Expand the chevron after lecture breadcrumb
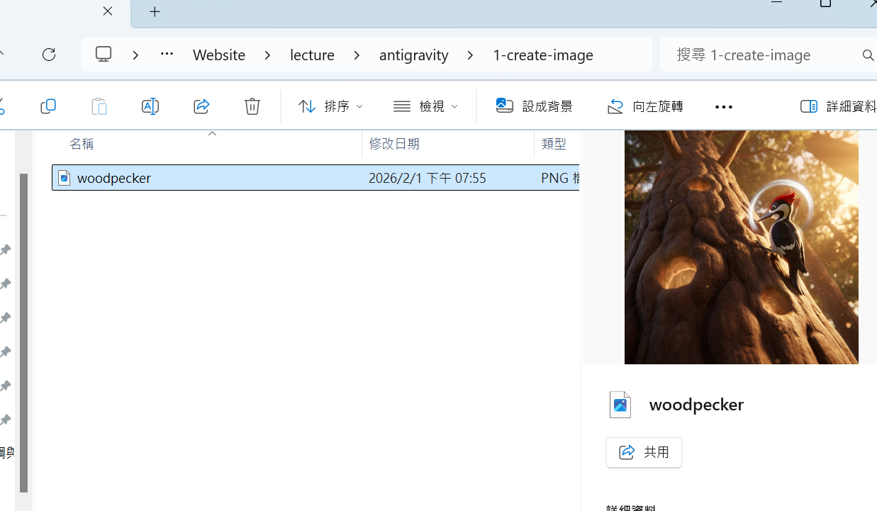Screen dimensions: 877x511 coord(357,55)
